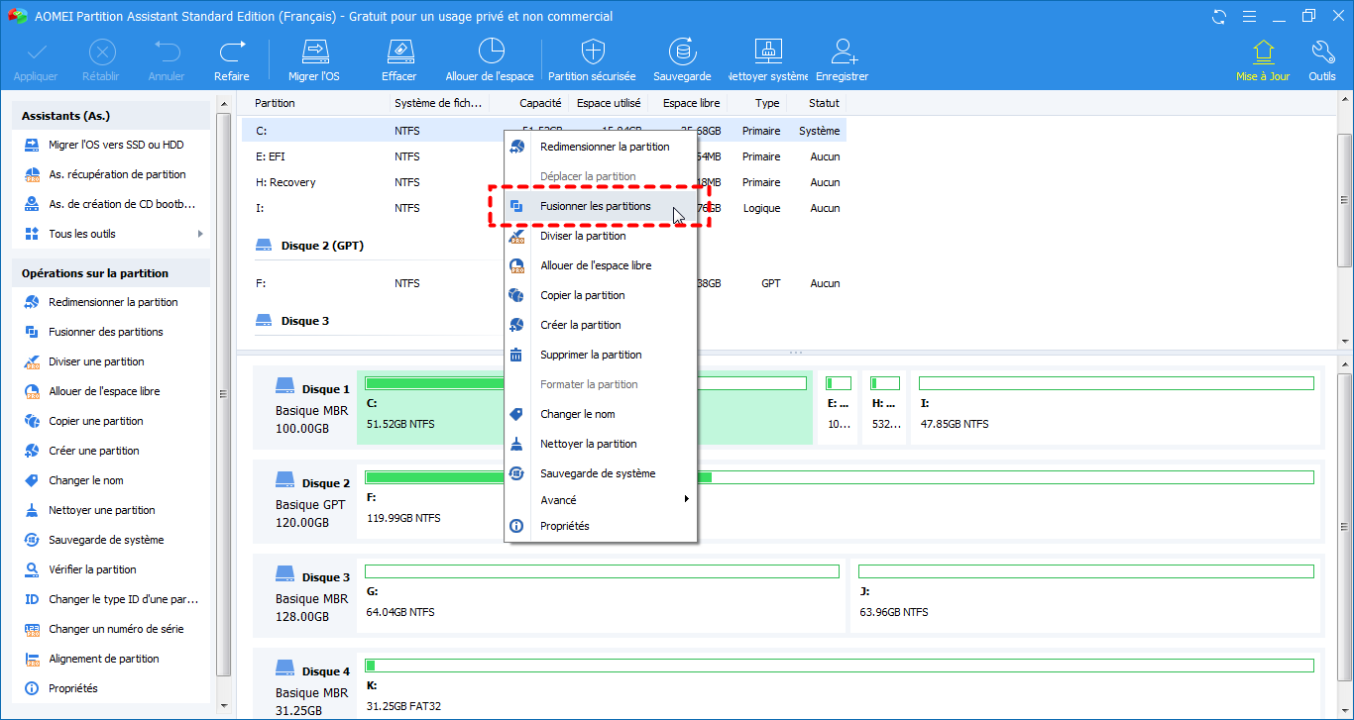This screenshot has height=720, width=1354.
Task: Select the F: 119.99GB NTFS block on Disque 2
Action: tap(840, 501)
